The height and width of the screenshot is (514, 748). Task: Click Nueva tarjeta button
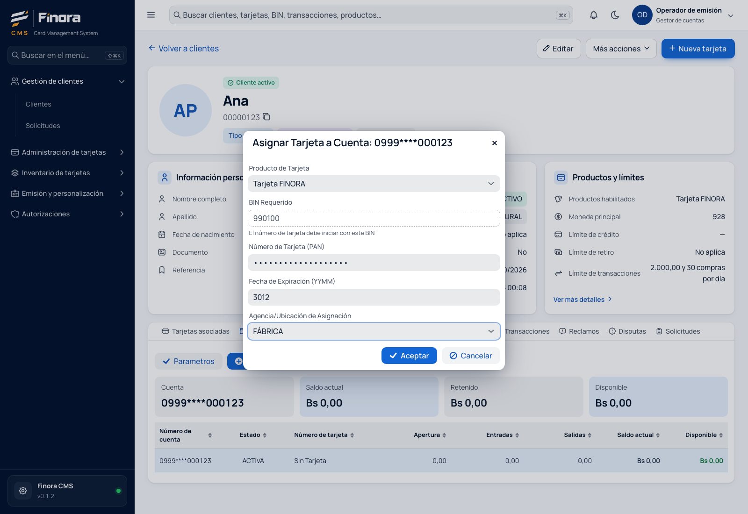click(698, 49)
